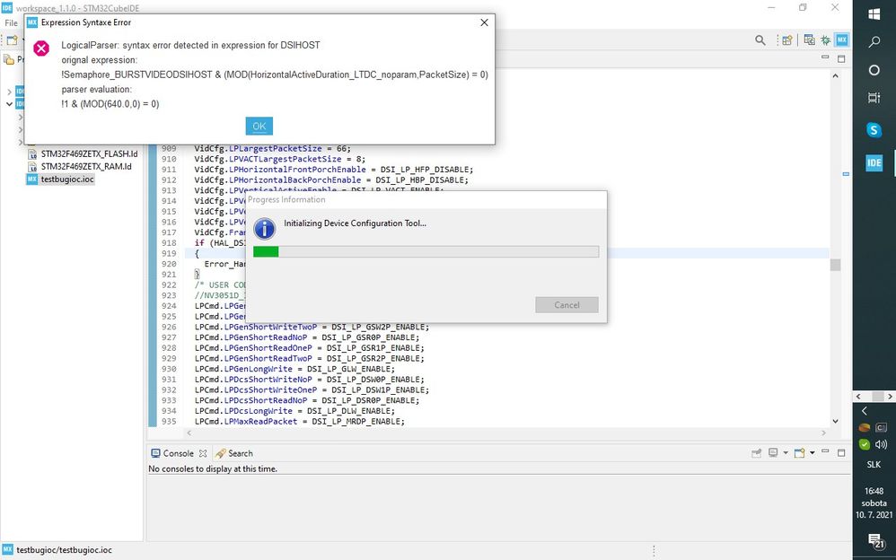This screenshot has width=896, height=560.
Task: Click the Open Perspective icon
Action: (787, 40)
